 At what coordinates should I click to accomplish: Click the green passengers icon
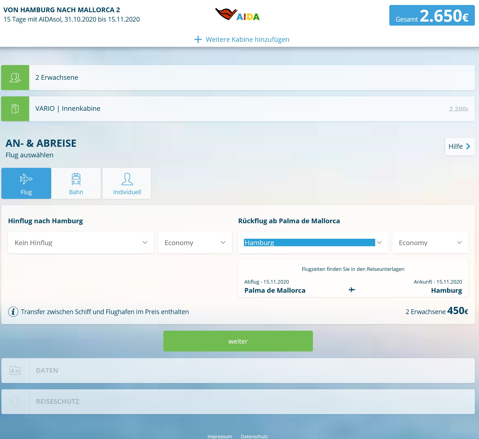(15, 78)
